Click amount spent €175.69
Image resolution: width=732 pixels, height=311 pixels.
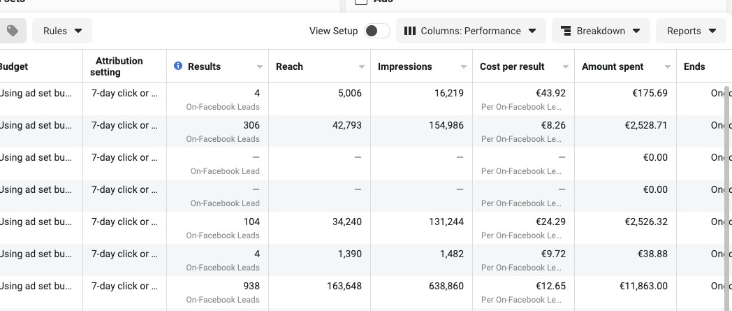coord(650,93)
